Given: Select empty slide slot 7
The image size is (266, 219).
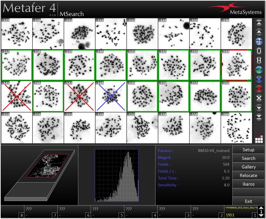Looking at the screenshot, I should pos(41,212).
